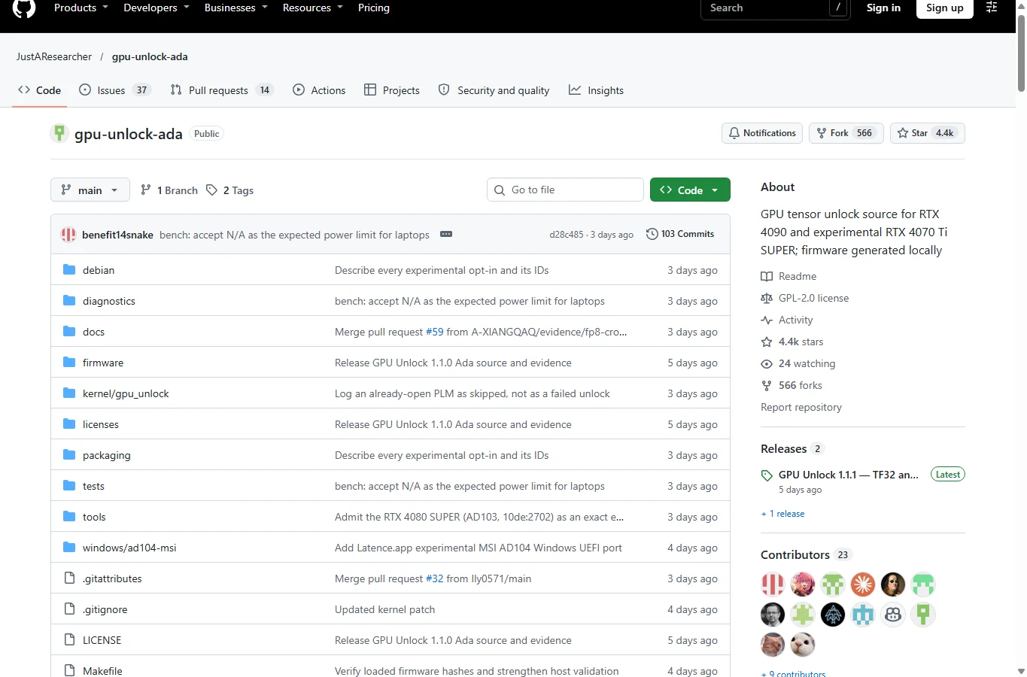
Task: Expand the green Code download dropdown
Action: click(x=690, y=190)
